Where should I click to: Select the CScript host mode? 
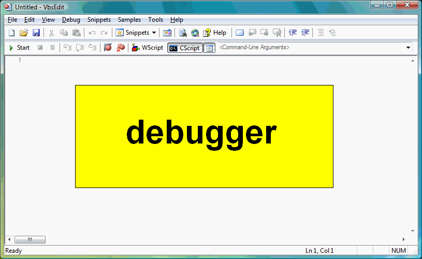click(185, 48)
